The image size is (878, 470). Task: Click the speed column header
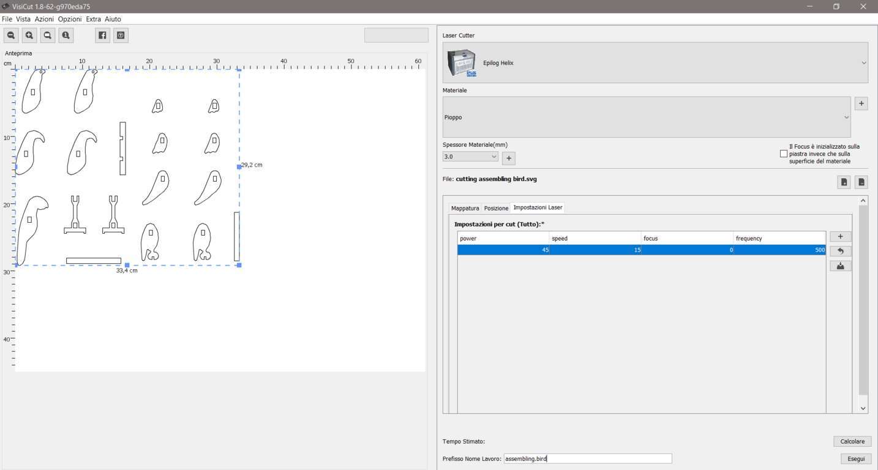pyautogui.click(x=595, y=238)
